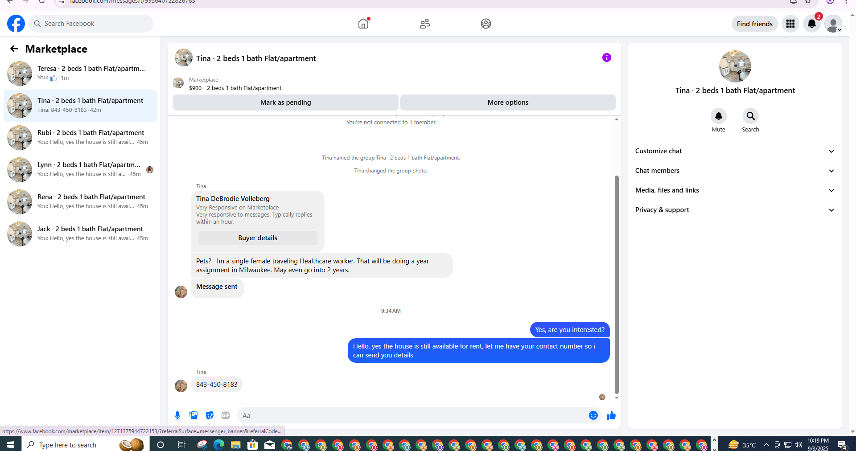
Task: Open Jack conversation in Marketplace list
Action: click(x=80, y=234)
